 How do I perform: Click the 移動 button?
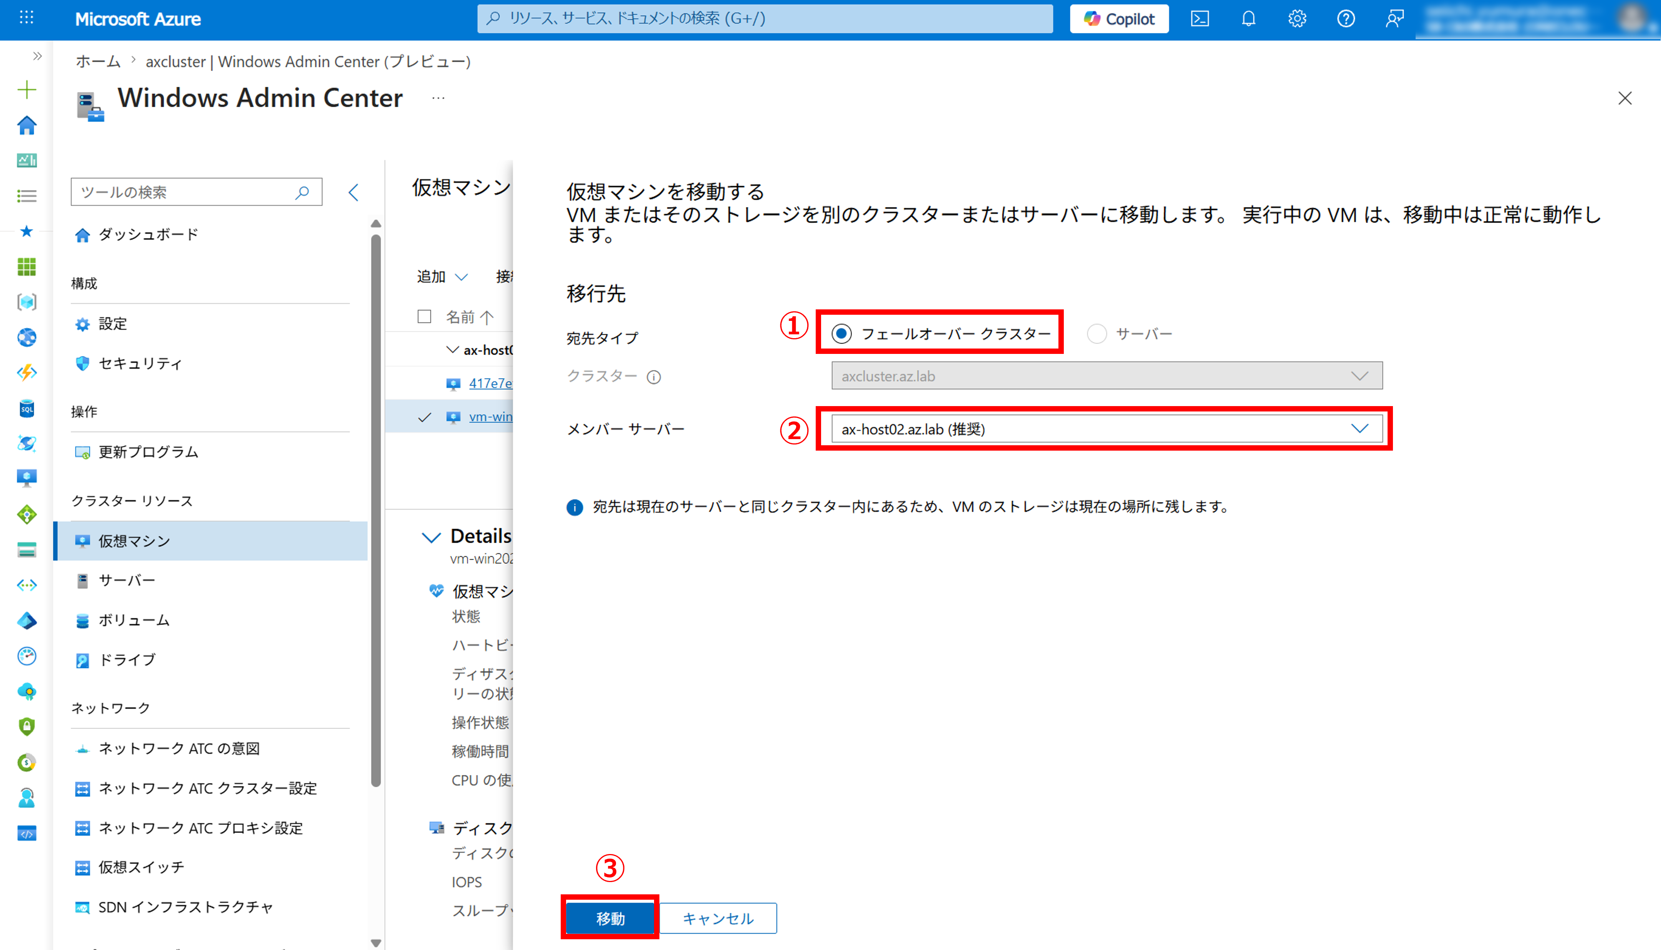(610, 918)
